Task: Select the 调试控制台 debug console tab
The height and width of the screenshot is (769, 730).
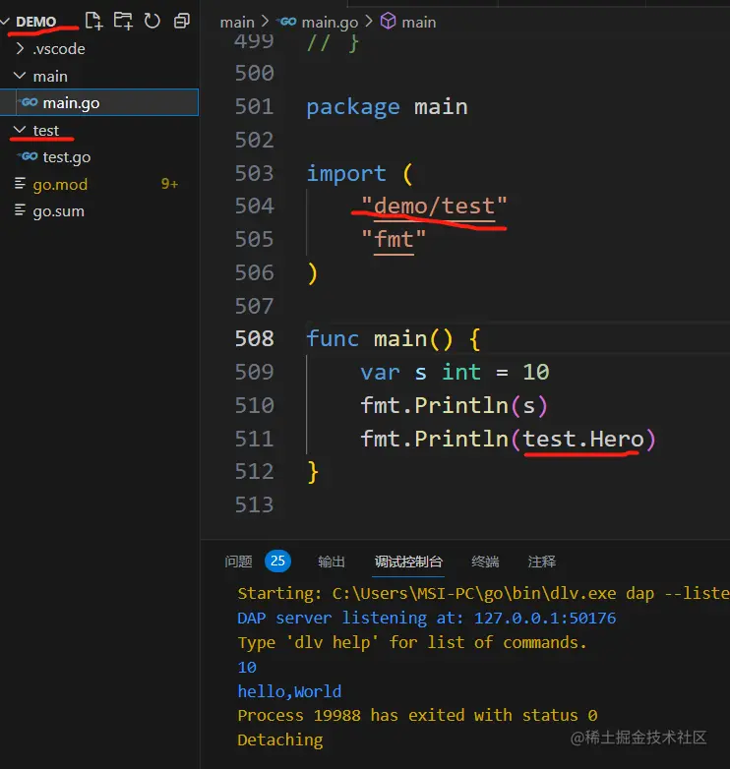Action: click(x=408, y=562)
